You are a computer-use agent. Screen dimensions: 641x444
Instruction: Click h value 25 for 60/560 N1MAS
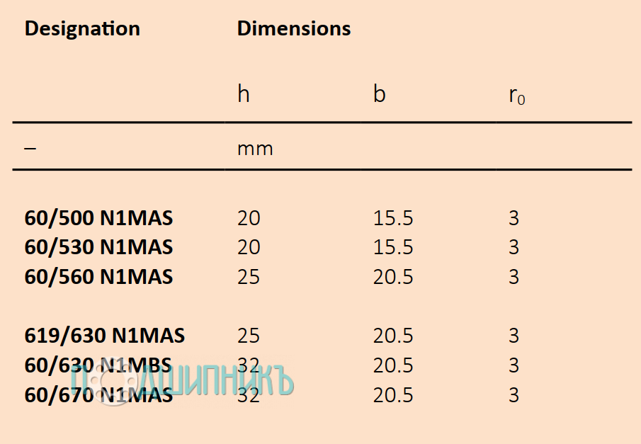[249, 276]
